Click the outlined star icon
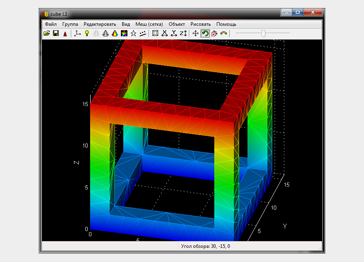Viewport: 364px width, 262px height. [133, 33]
